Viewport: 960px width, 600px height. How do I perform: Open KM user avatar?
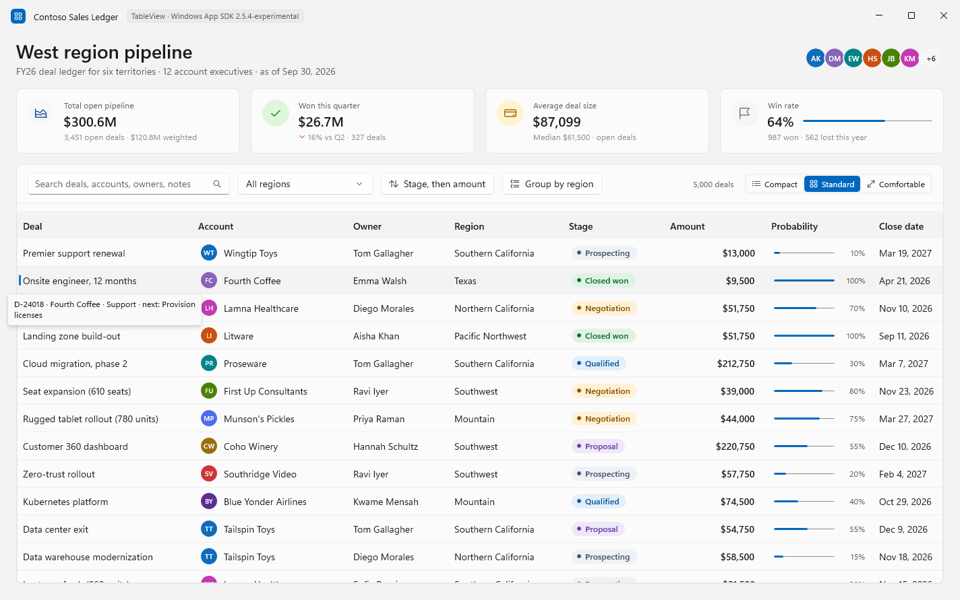click(x=910, y=59)
